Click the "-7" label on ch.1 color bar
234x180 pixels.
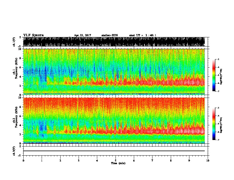point(218,91)
